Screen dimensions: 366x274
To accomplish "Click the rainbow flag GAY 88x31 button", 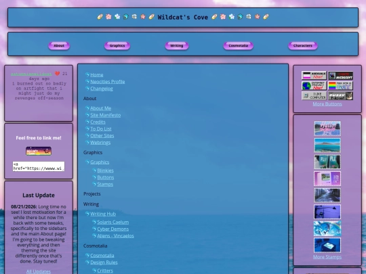I will click(341, 86).
